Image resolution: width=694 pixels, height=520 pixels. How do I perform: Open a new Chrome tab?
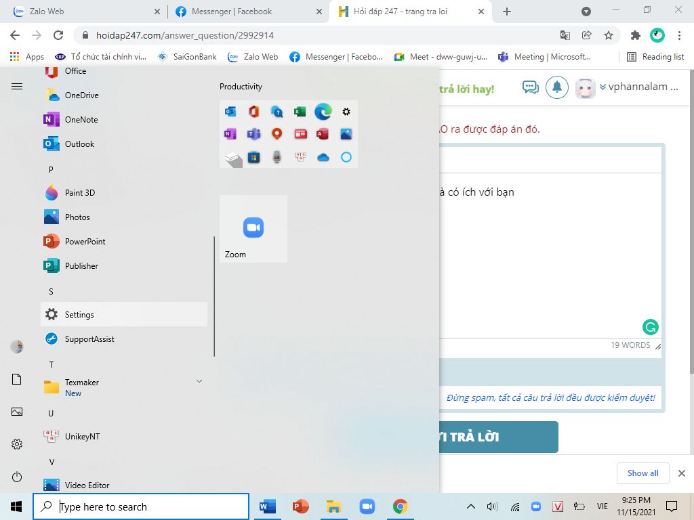(x=507, y=12)
